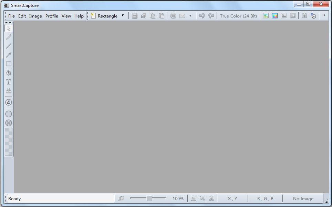
Task: Open the Image menu
Action: pyautogui.click(x=35, y=16)
